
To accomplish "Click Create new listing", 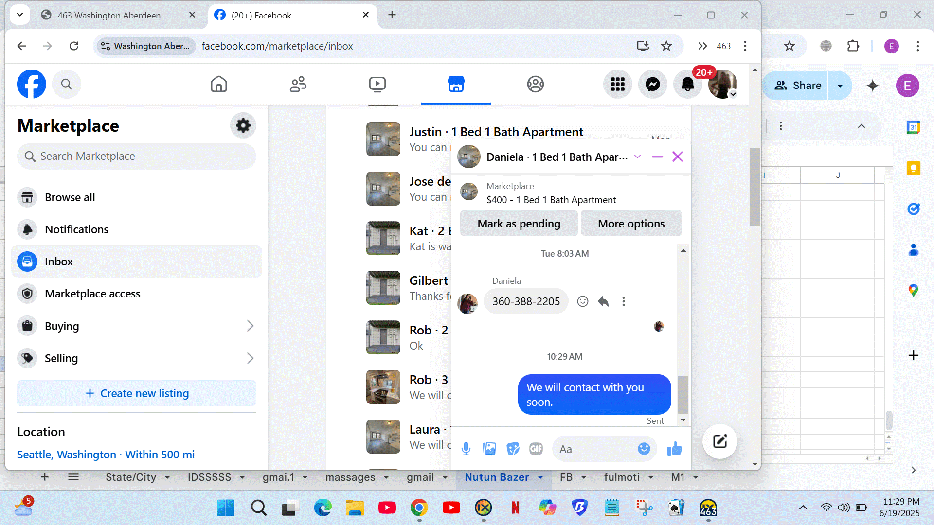I will 137,393.
